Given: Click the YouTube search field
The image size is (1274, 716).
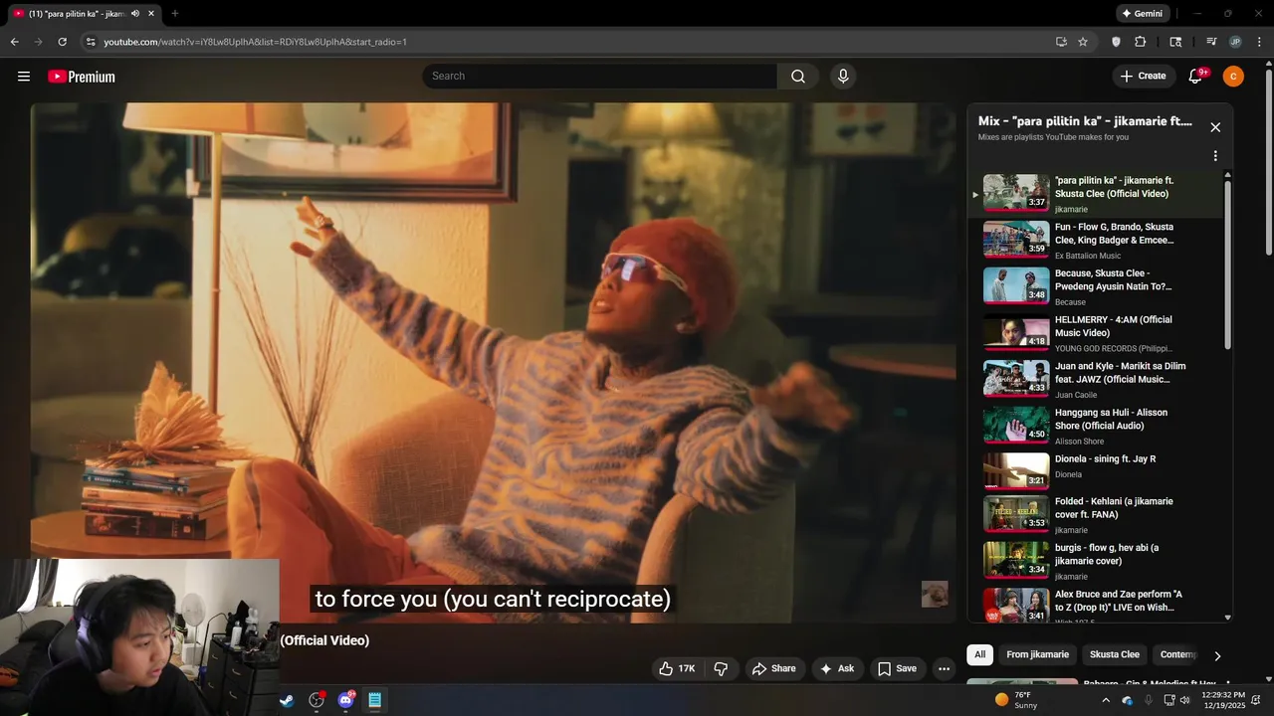Looking at the screenshot, I should tap(600, 77).
